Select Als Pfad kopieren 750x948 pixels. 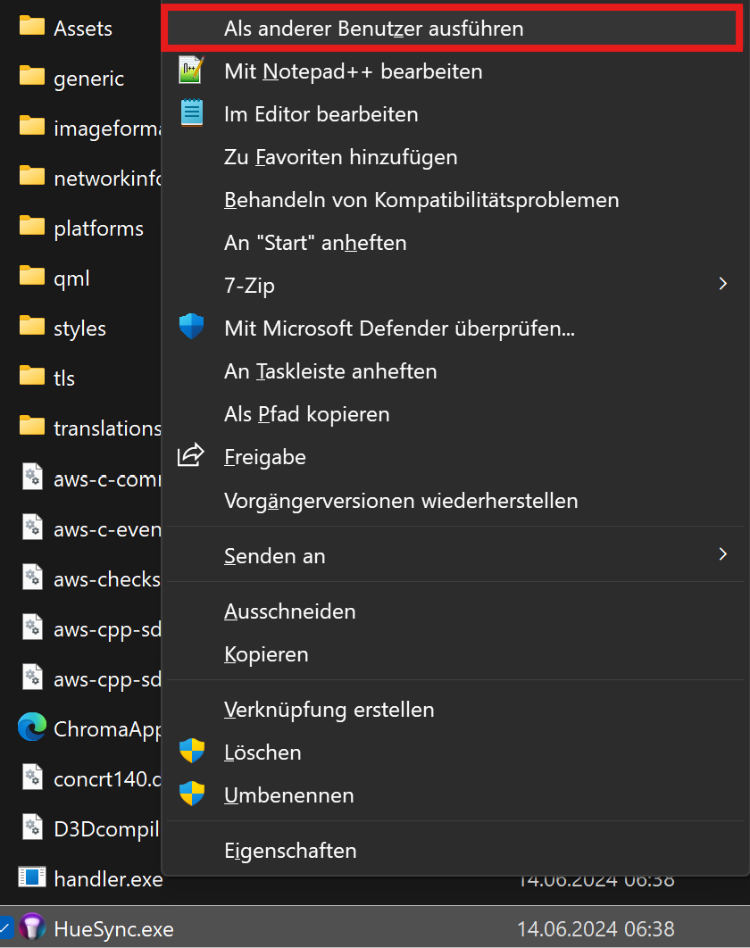point(306,414)
